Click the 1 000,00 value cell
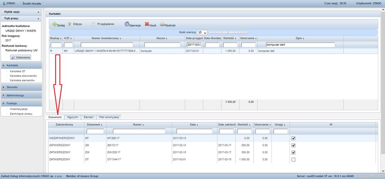The height and width of the screenshot is (179, 385). coord(244,159)
